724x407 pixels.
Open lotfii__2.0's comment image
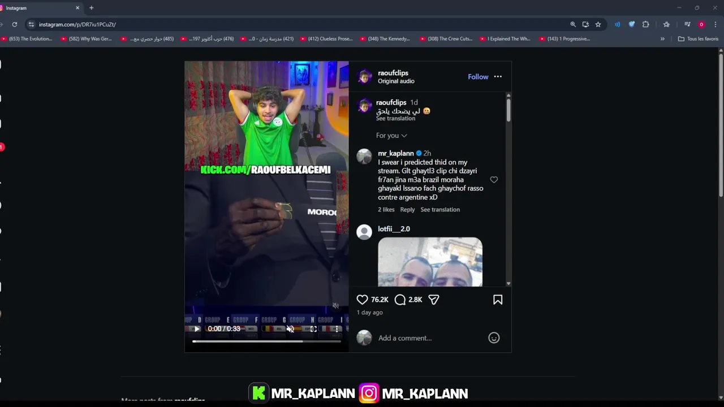430,262
